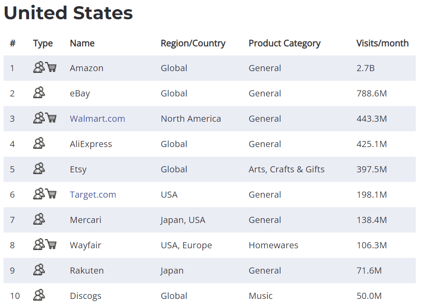Open the Walmart.com link
This screenshot has width=421, height=305.
(97, 119)
